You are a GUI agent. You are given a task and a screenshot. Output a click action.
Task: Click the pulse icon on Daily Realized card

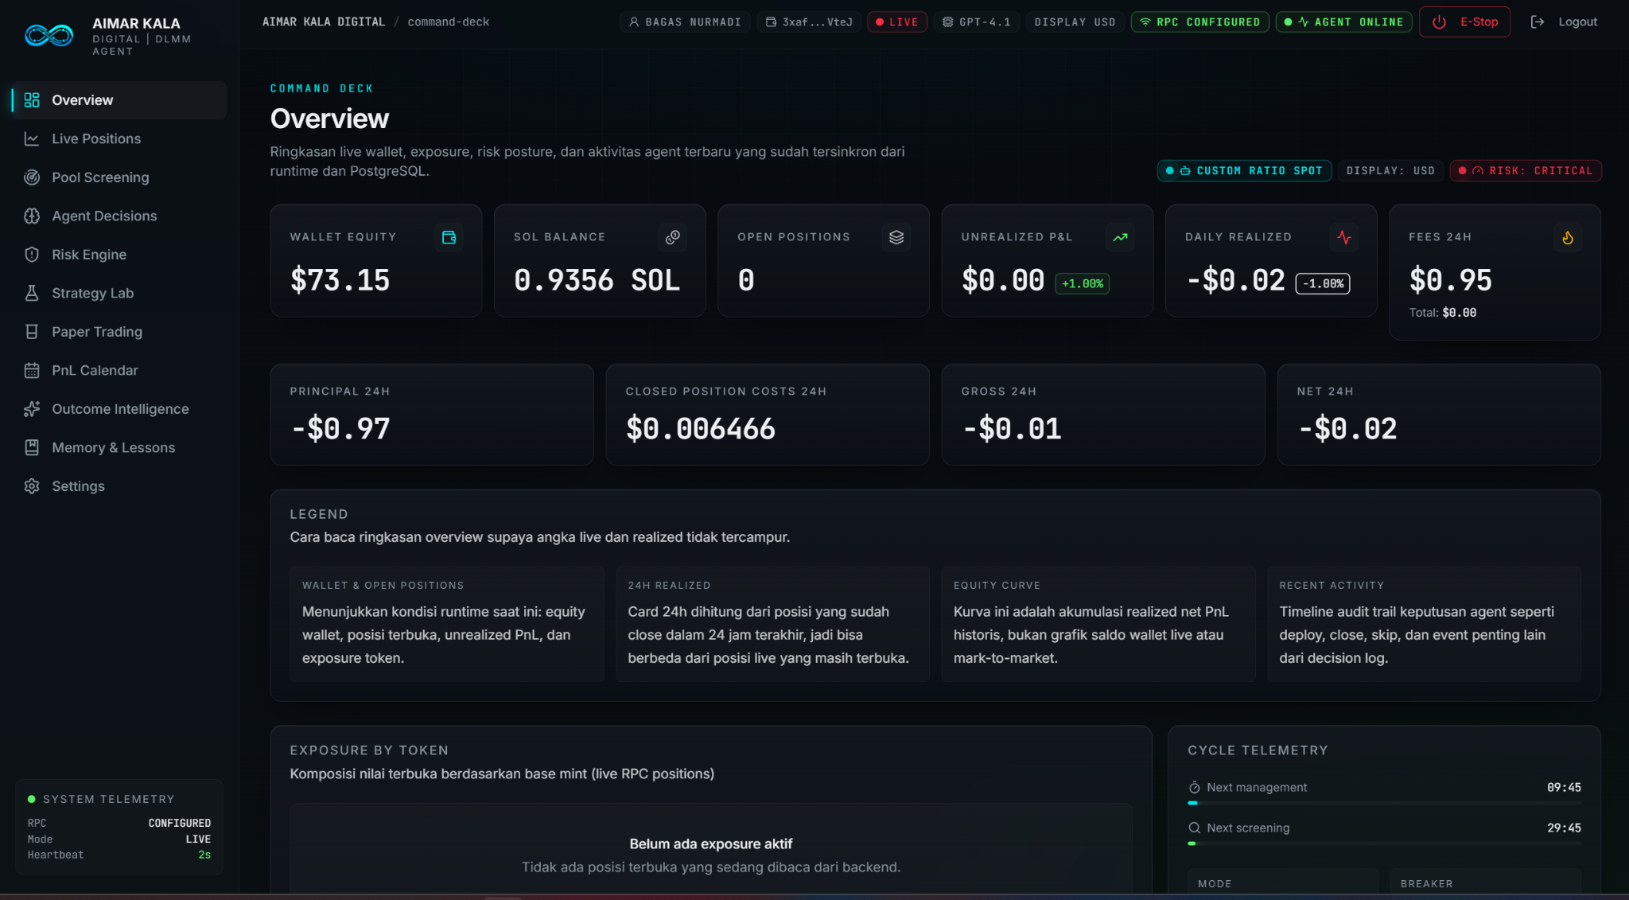(x=1344, y=237)
